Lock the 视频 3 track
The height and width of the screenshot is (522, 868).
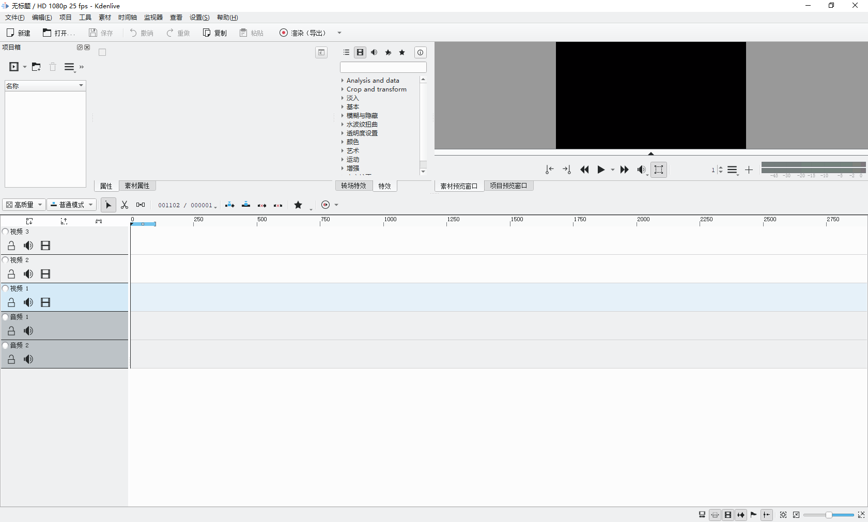(11, 245)
